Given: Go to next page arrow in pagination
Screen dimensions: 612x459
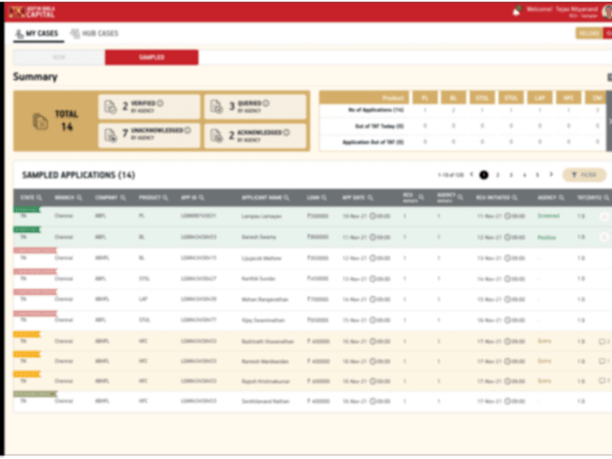Looking at the screenshot, I should (551, 174).
